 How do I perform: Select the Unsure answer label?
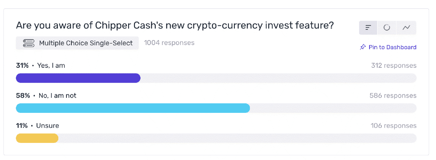[47, 126]
